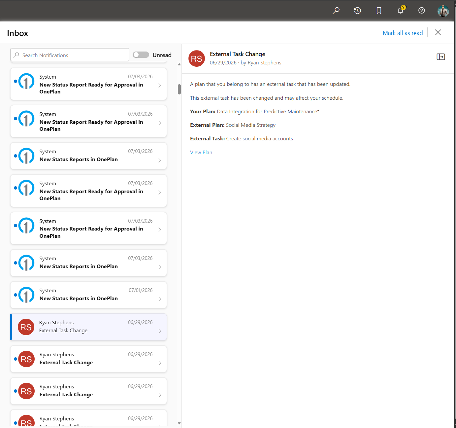This screenshot has height=428, width=456.
Task: Toggle the Unread filter switch
Action: (141, 55)
